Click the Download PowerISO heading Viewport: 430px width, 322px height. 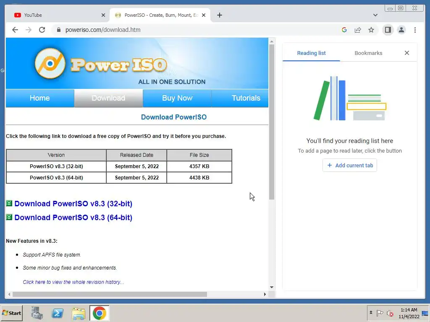[173, 117]
